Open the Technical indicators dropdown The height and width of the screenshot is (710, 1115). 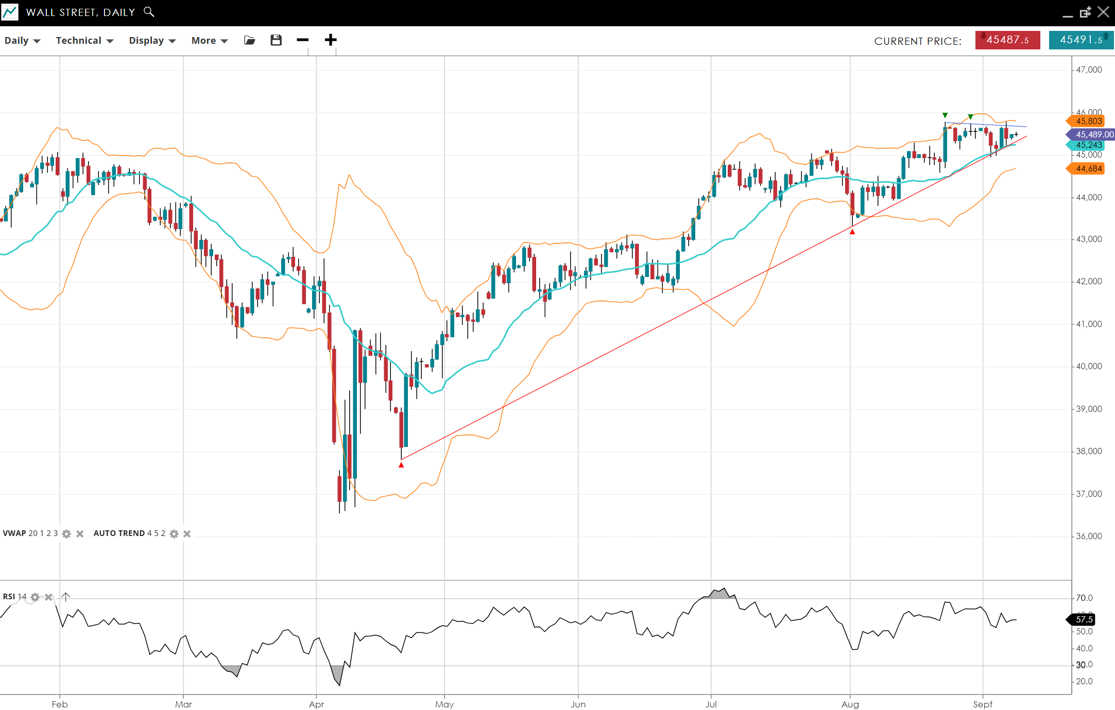point(84,41)
